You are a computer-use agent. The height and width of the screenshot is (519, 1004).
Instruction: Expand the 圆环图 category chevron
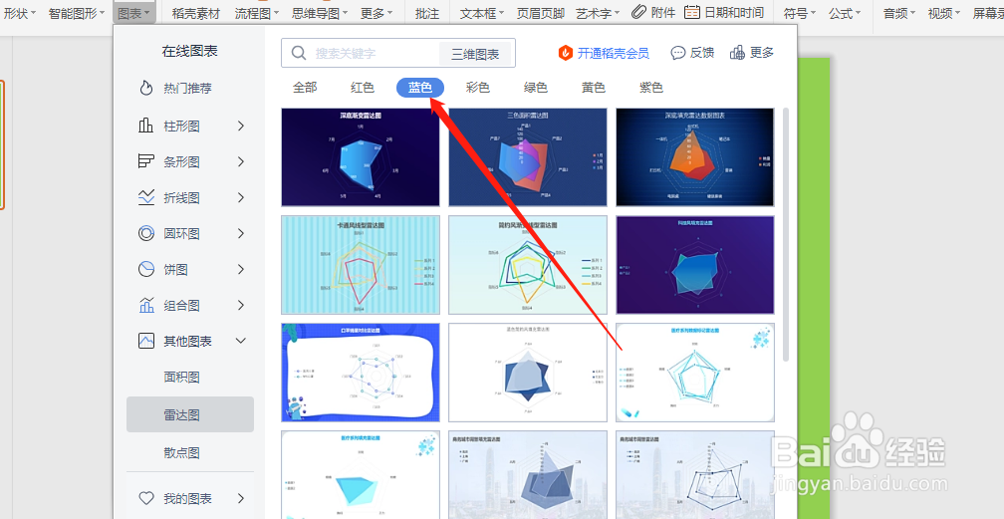point(241,234)
